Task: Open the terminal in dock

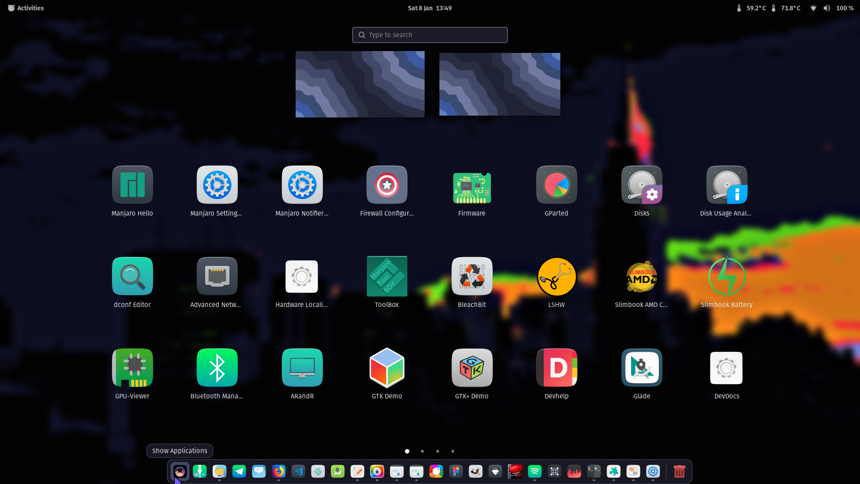Action: pos(594,471)
